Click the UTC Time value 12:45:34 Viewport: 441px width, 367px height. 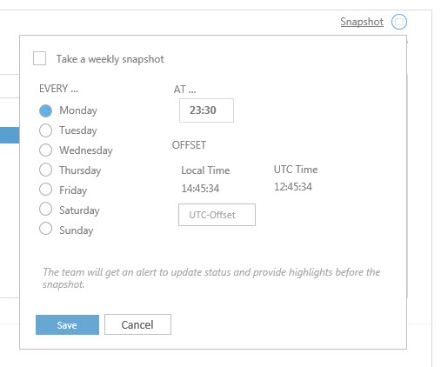pyautogui.click(x=293, y=187)
